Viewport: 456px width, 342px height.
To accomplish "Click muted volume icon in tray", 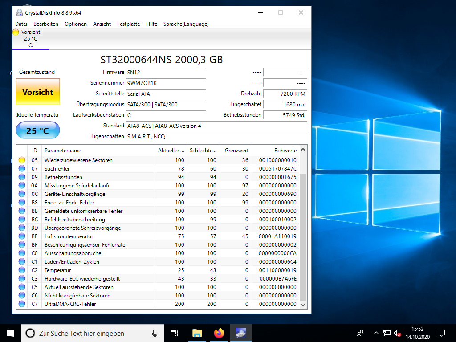I will (398, 333).
